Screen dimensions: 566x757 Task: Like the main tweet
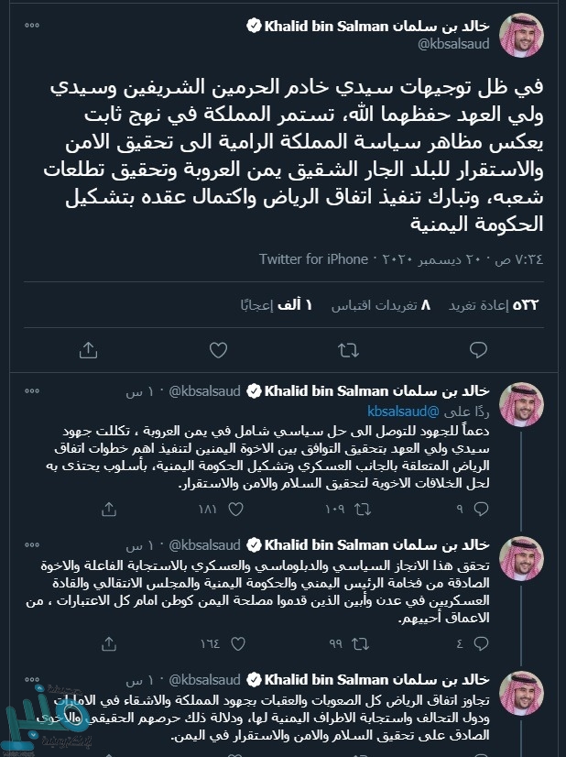218,349
